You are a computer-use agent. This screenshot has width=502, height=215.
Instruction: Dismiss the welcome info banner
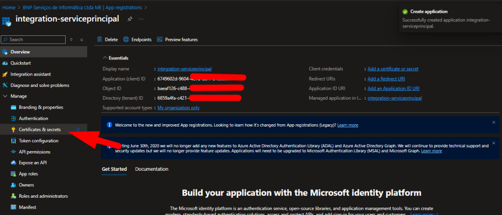tap(493, 122)
